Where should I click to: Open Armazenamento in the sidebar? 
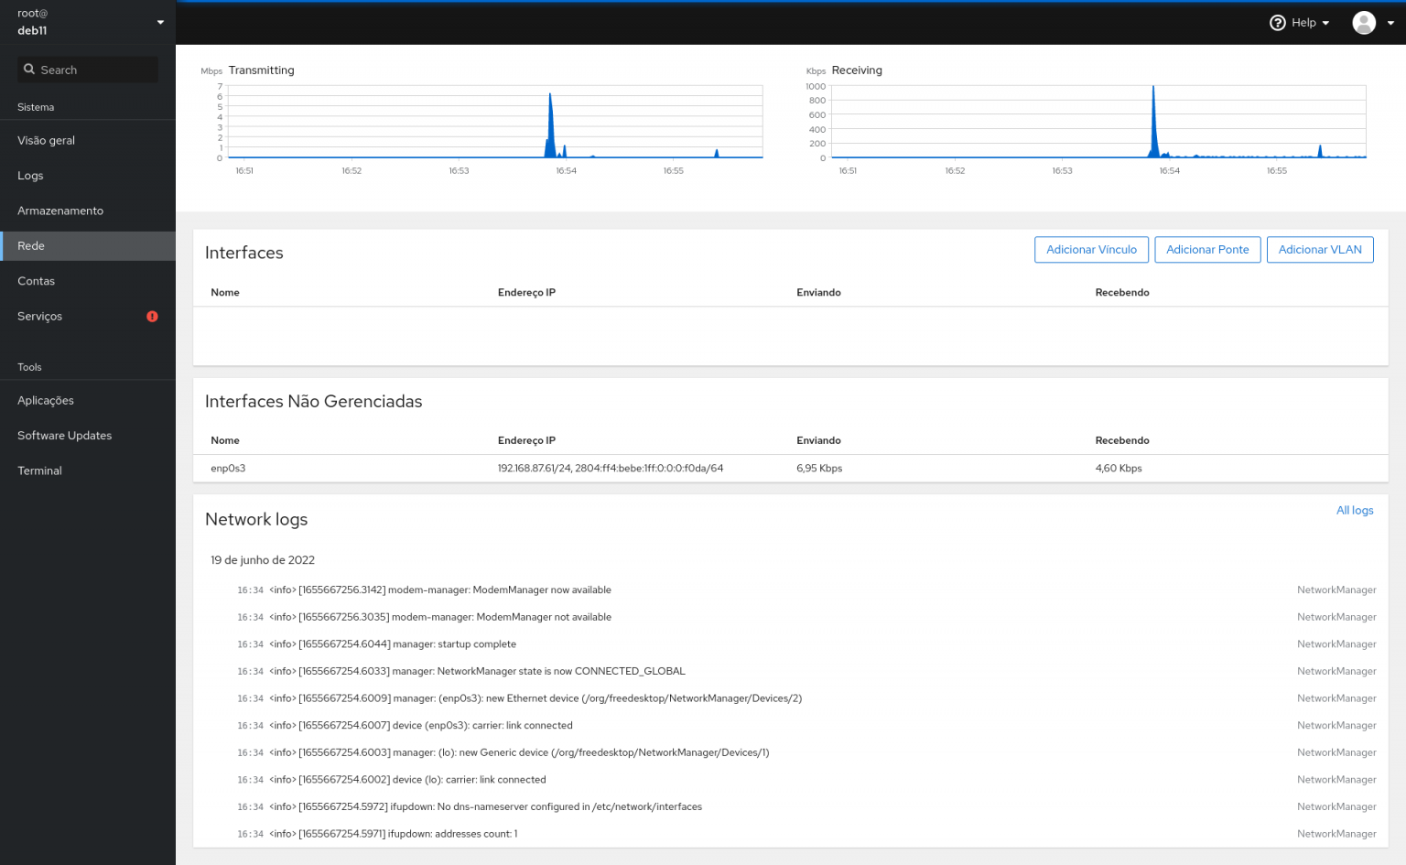click(x=60, y=211)
